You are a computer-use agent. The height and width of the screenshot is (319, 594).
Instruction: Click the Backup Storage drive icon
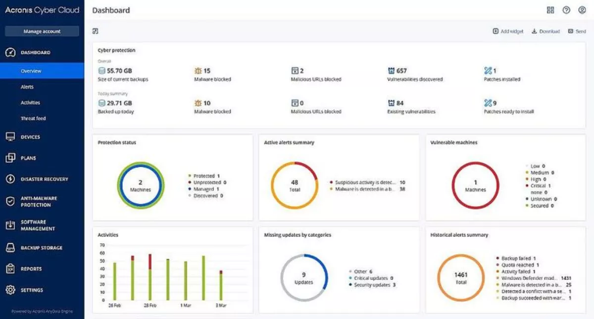click(x=10, y=248)
